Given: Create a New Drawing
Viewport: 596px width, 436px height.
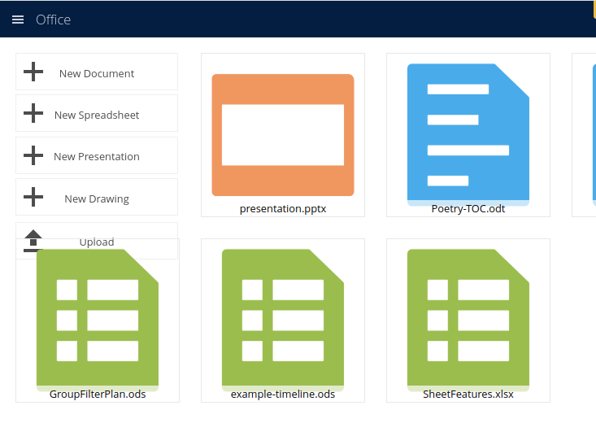Looking at the screenshot, I should point(97,197).
